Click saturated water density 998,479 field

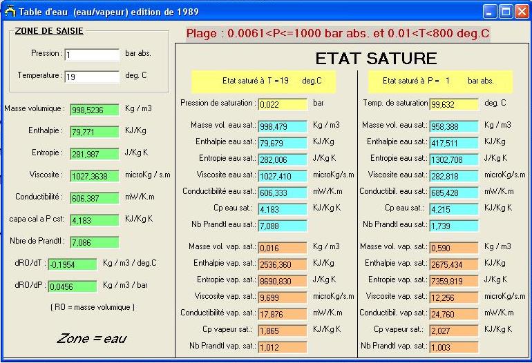coord(283,126)
